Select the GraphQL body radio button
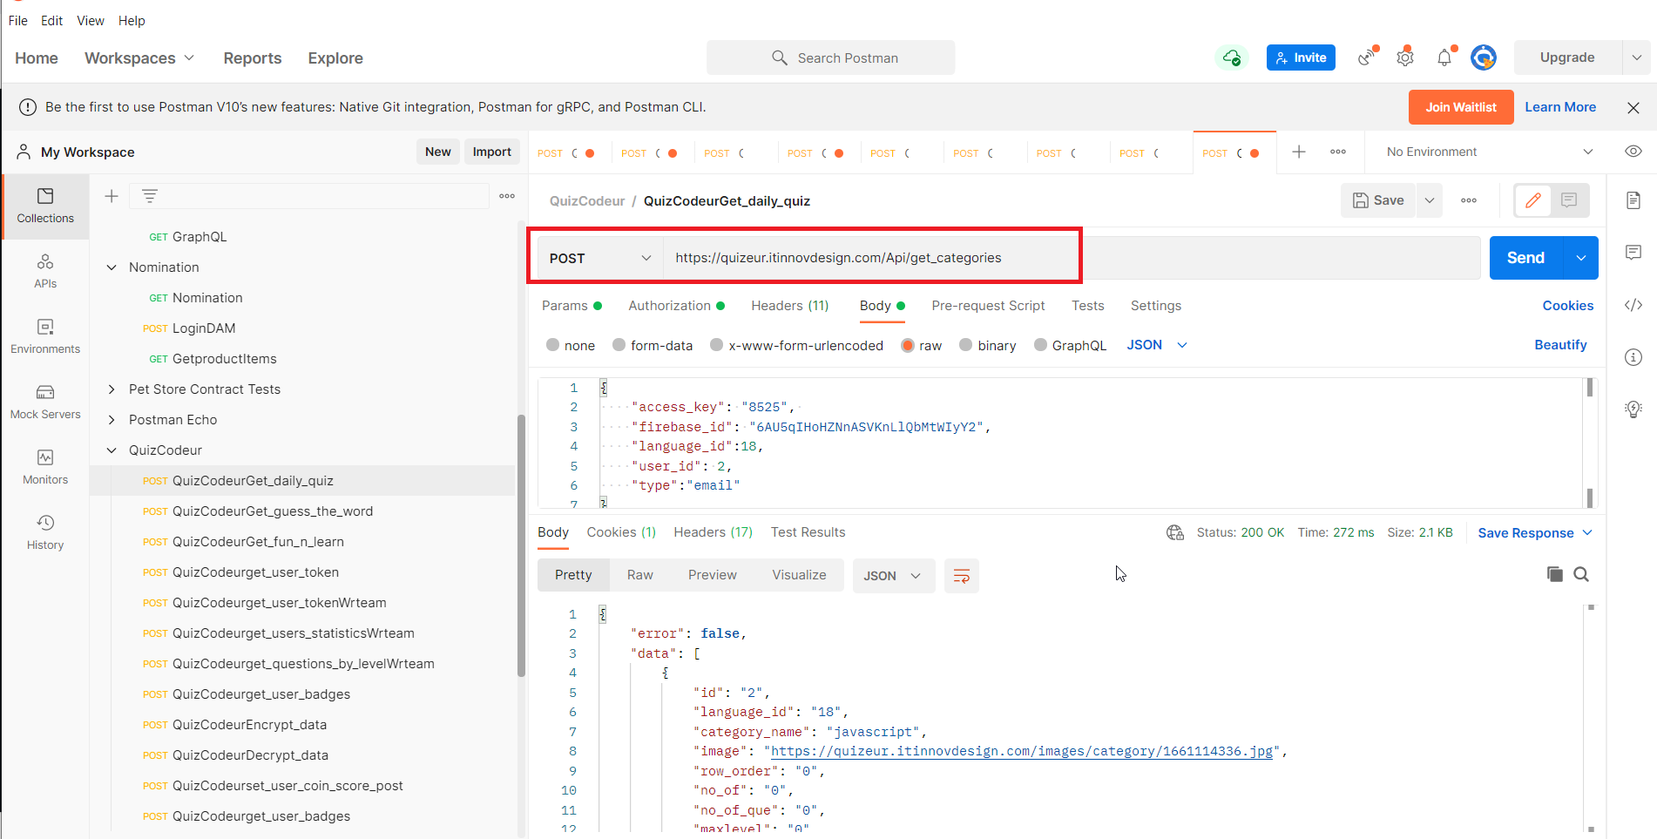The width and height of the screenshot is (1657, 839). pos(1040,345)
